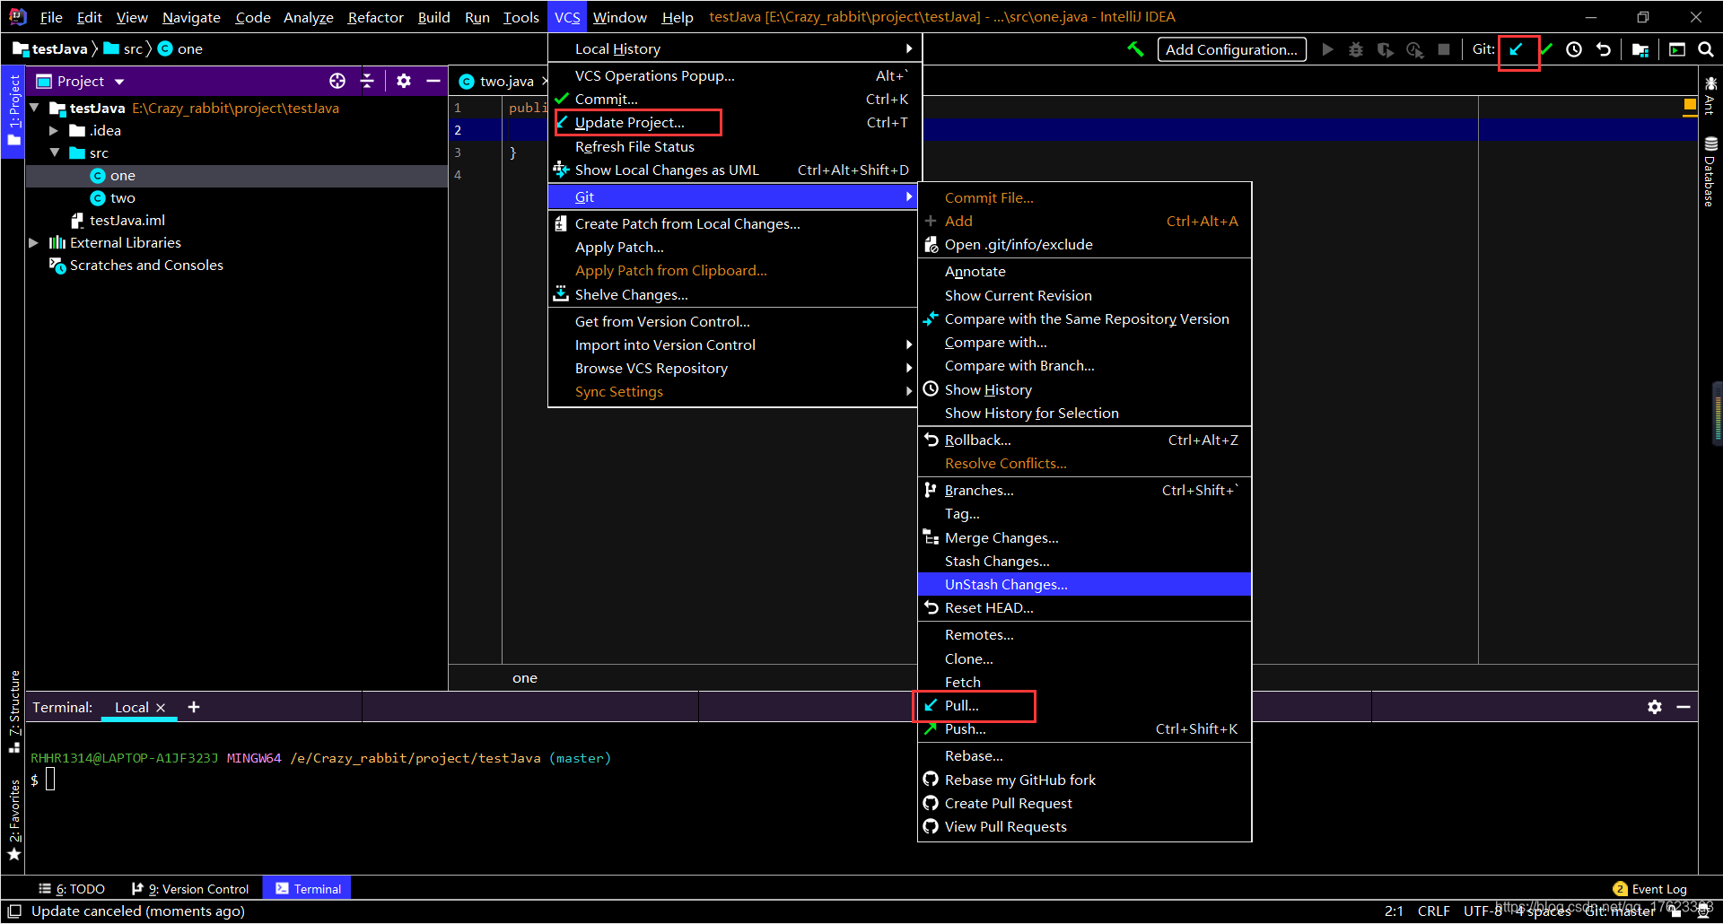This screenshot has height=924, width=1723.
Task: Collapse the testJava root folder
Action: pyautogui.click(x=34, y=108)
